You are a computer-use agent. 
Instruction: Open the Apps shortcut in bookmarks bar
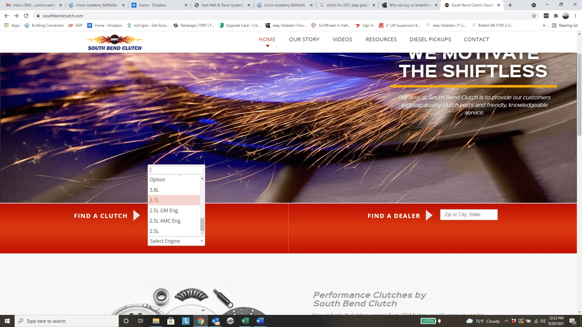(12, 25)
